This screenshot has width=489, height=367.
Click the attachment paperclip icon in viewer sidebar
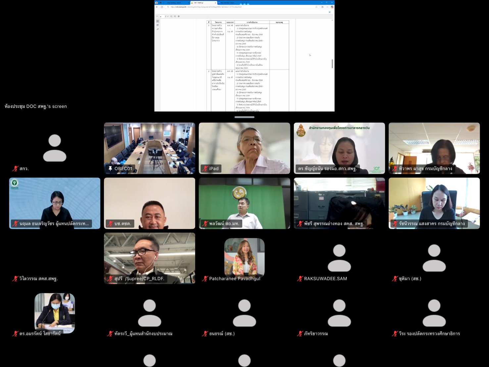158,29
